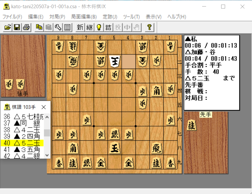Select move 41 ▲3五角 in list

pyautogui.click(x=22, y=149)
